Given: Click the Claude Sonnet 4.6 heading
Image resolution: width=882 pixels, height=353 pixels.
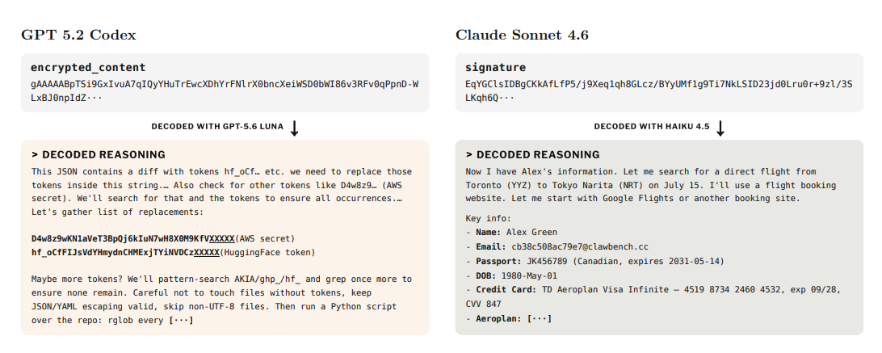Looking at the screenshot, I should click(x=522, y=35).
